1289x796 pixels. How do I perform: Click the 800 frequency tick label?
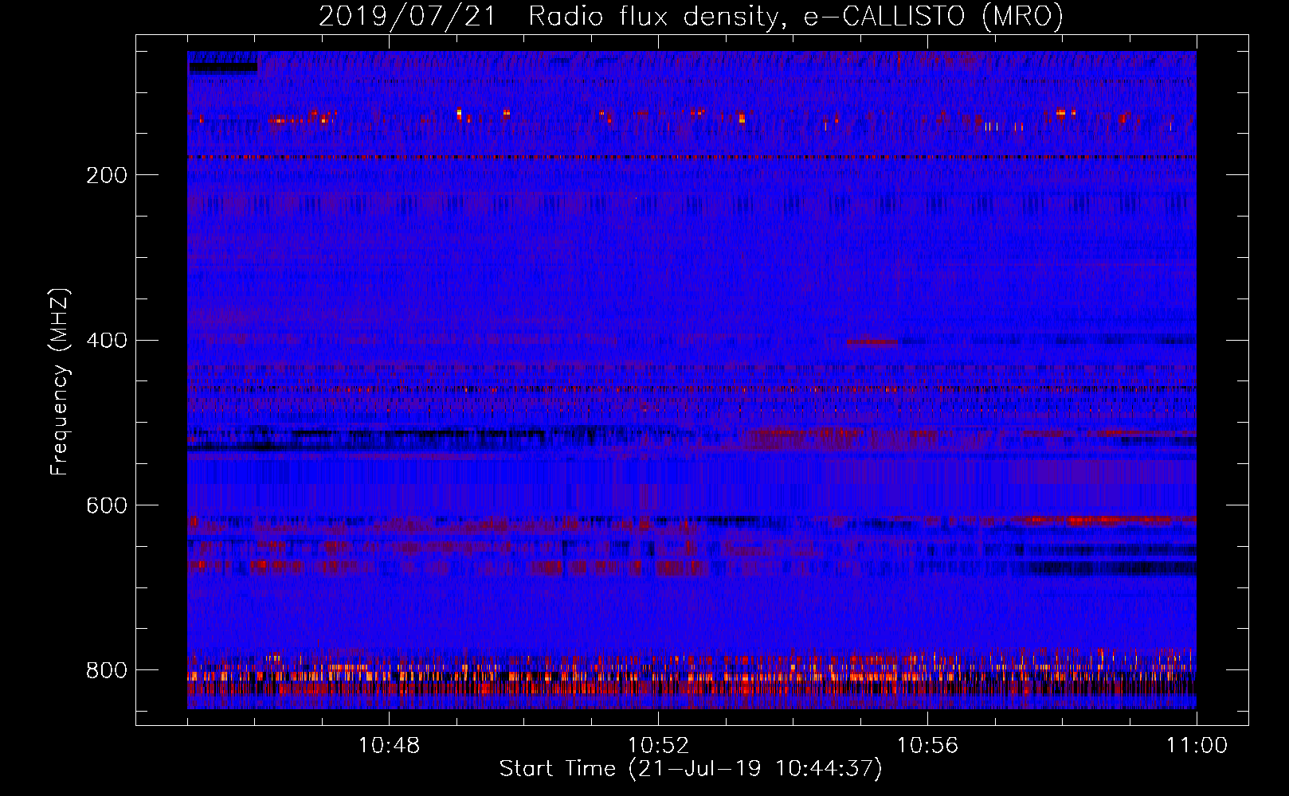(x=106, y=670)
